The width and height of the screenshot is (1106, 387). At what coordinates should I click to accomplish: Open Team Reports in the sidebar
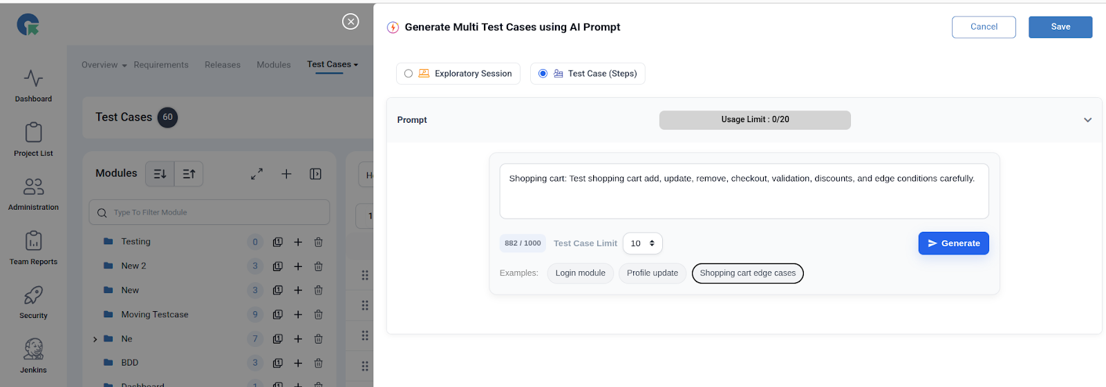coord(33,241)
